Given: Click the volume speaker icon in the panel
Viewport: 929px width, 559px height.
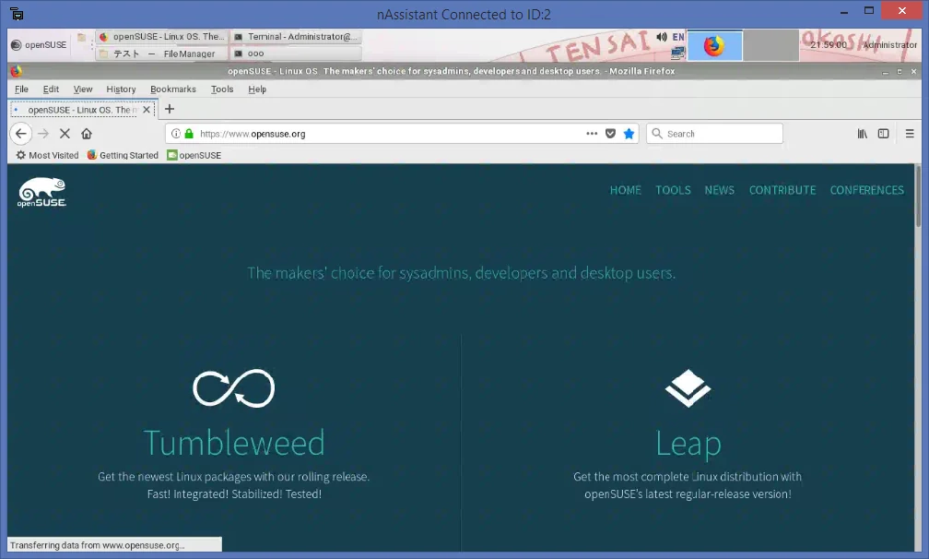Looking at the screenshot, I should (662, 37).
